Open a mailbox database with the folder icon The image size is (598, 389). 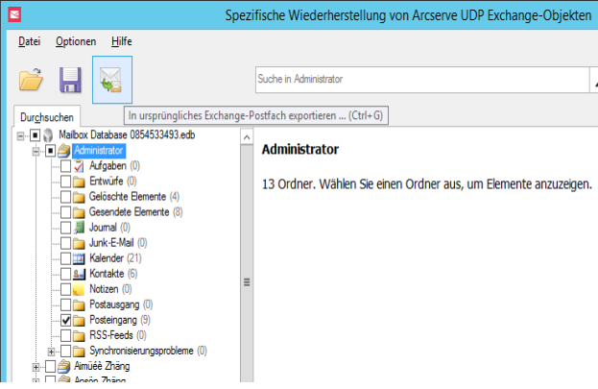(32, 80)
